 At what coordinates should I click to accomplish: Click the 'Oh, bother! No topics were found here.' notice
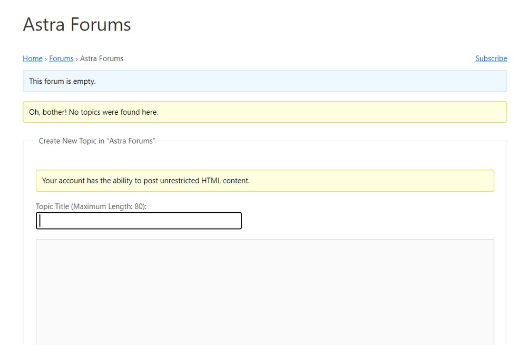pos(265,112)
